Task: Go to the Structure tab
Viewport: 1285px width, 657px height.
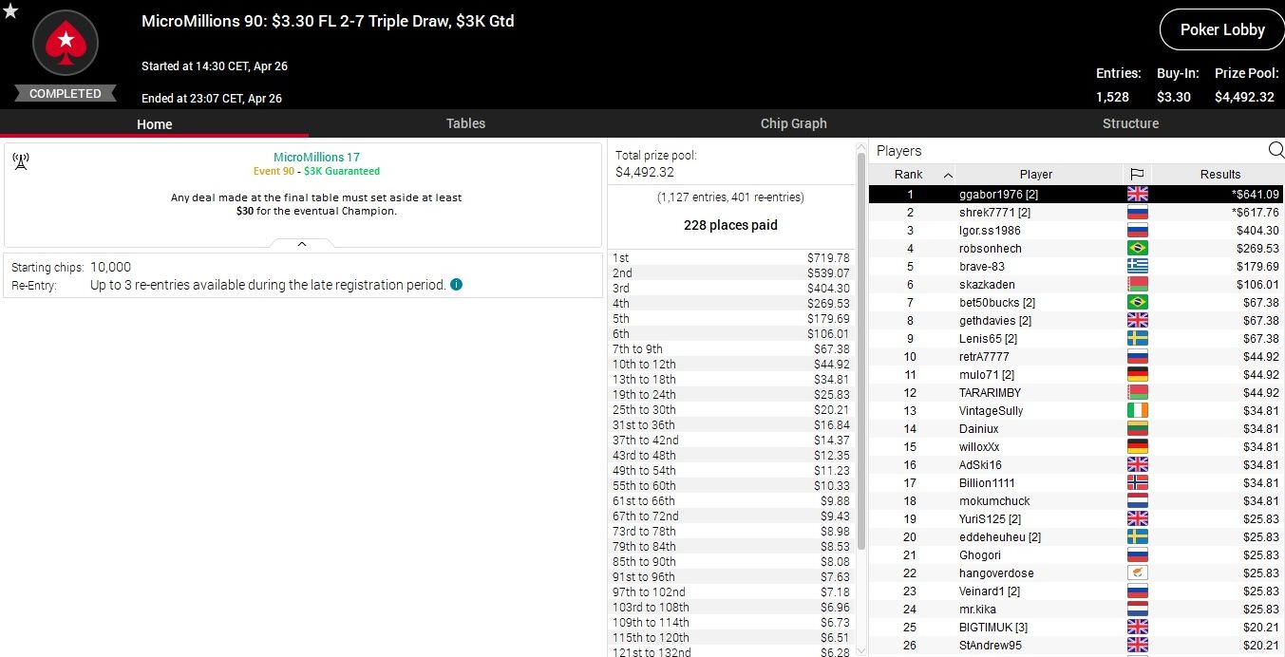Action: coord(1130,123)
